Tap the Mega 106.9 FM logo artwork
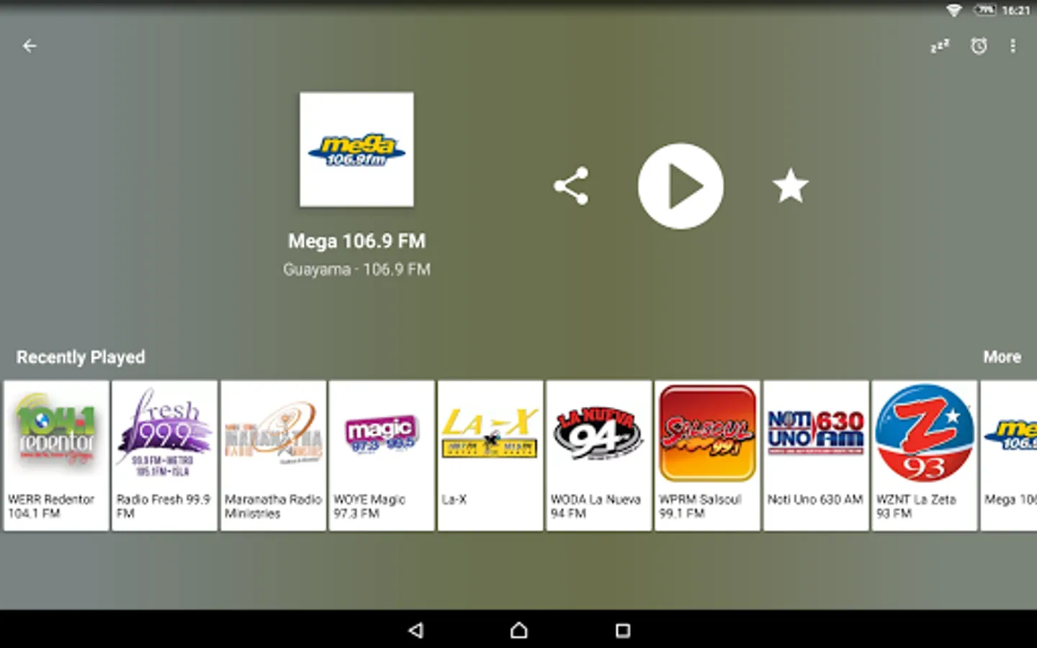The width and height of the screenshot is (1037, 648). pos(356,149)
